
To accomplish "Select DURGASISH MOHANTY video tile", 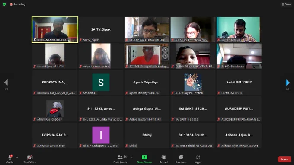I will click(x=193, y=56).
